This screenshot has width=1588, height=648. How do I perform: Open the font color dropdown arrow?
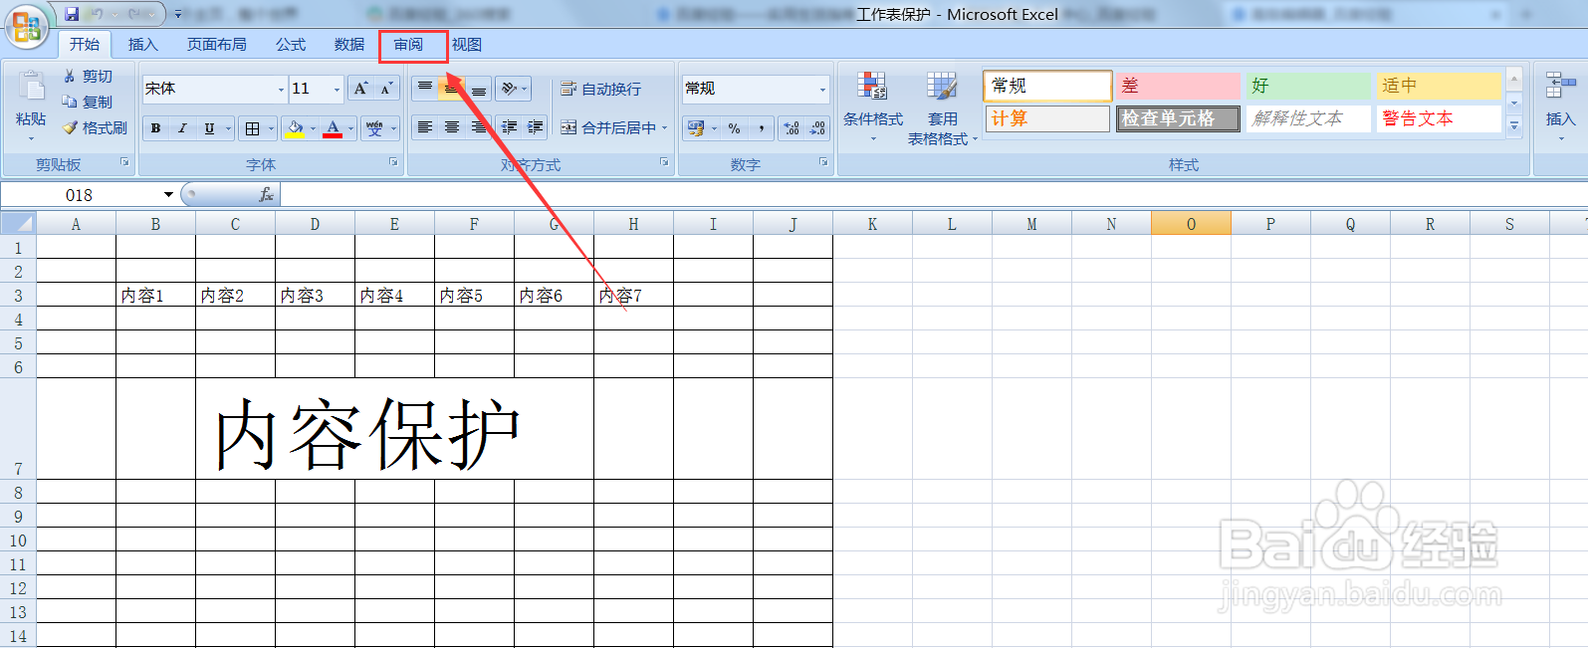point(350,128)
